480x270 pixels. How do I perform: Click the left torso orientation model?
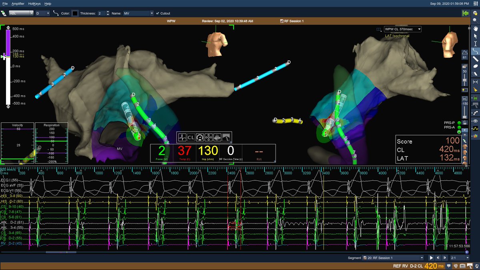216,44
